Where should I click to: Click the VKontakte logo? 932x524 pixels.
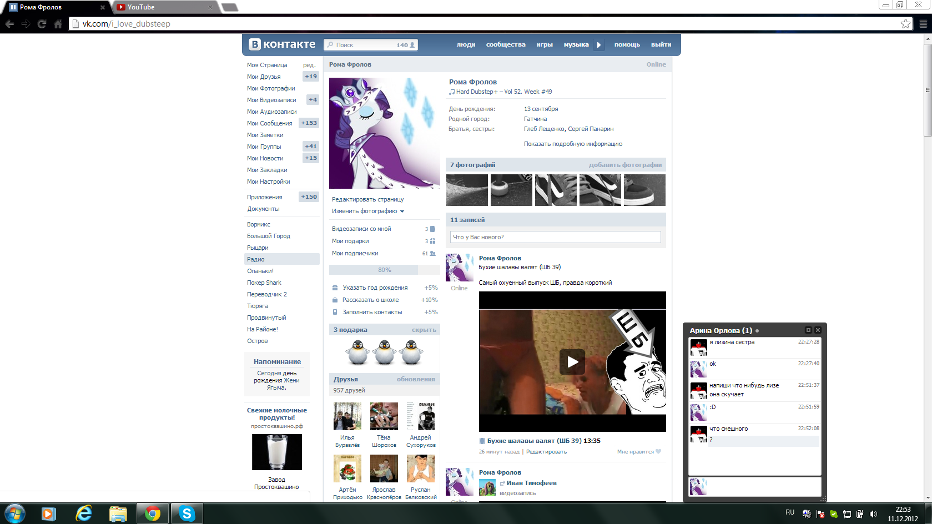pos(282,44)
